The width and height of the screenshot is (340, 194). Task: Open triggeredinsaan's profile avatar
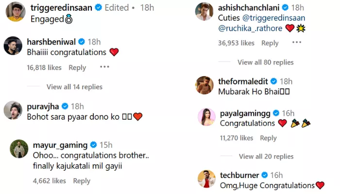click(x=15, y=12)
